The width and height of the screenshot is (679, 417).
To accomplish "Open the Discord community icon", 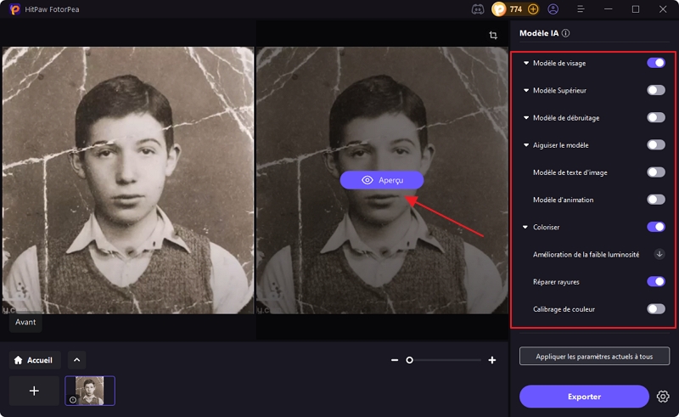I will click(478, 9).
